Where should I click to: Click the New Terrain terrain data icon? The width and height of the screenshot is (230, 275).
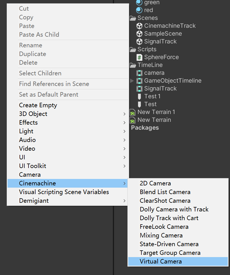[x=132, y=120]
